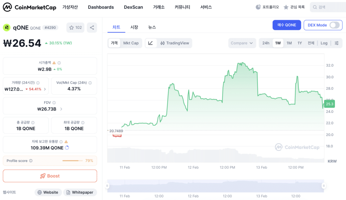The width and height of the screenshot is (346, 200).
Task: Toggle DEX Mode switch
Action: click(335, 25)
